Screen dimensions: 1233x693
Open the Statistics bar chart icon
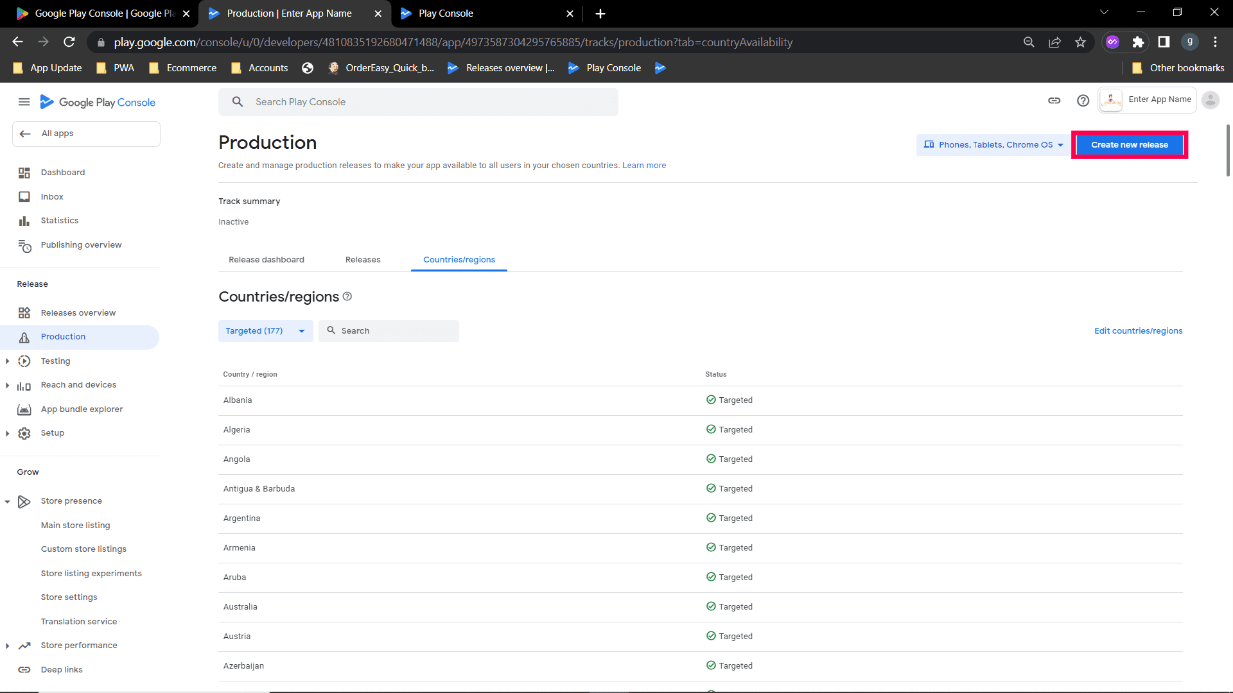point(24,221)
